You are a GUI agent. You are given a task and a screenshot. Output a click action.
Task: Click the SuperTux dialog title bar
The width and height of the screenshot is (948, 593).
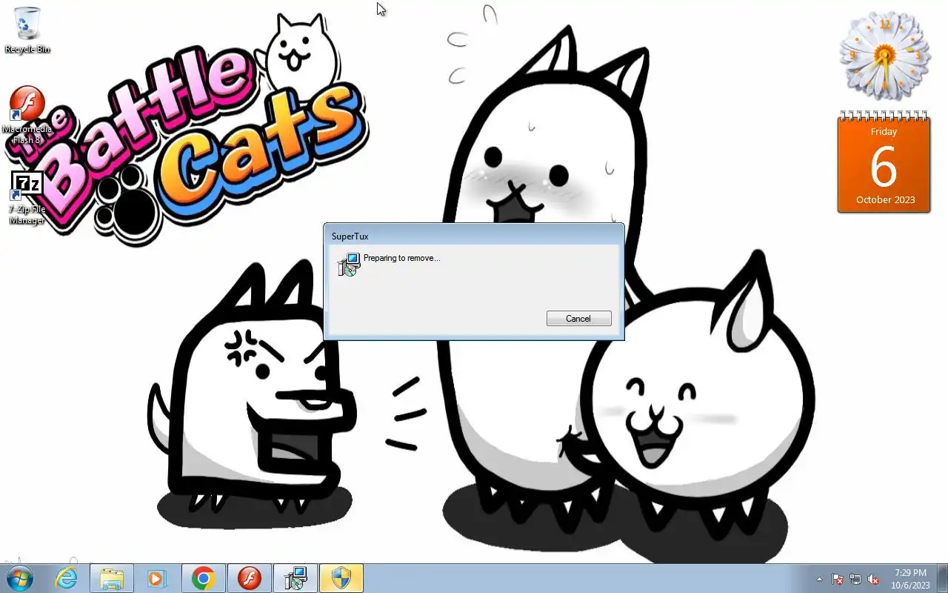pyautogui.click(x=473, y=236)
